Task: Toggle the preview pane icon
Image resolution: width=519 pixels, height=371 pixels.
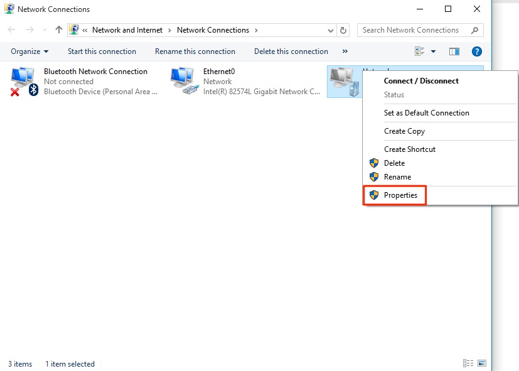Action: click(x=454, y=51)
